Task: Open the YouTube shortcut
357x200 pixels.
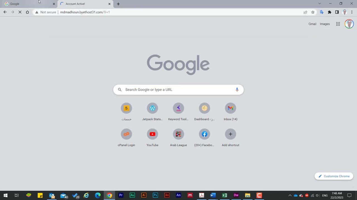Action: pyautogui.click(x=152, y=138)
